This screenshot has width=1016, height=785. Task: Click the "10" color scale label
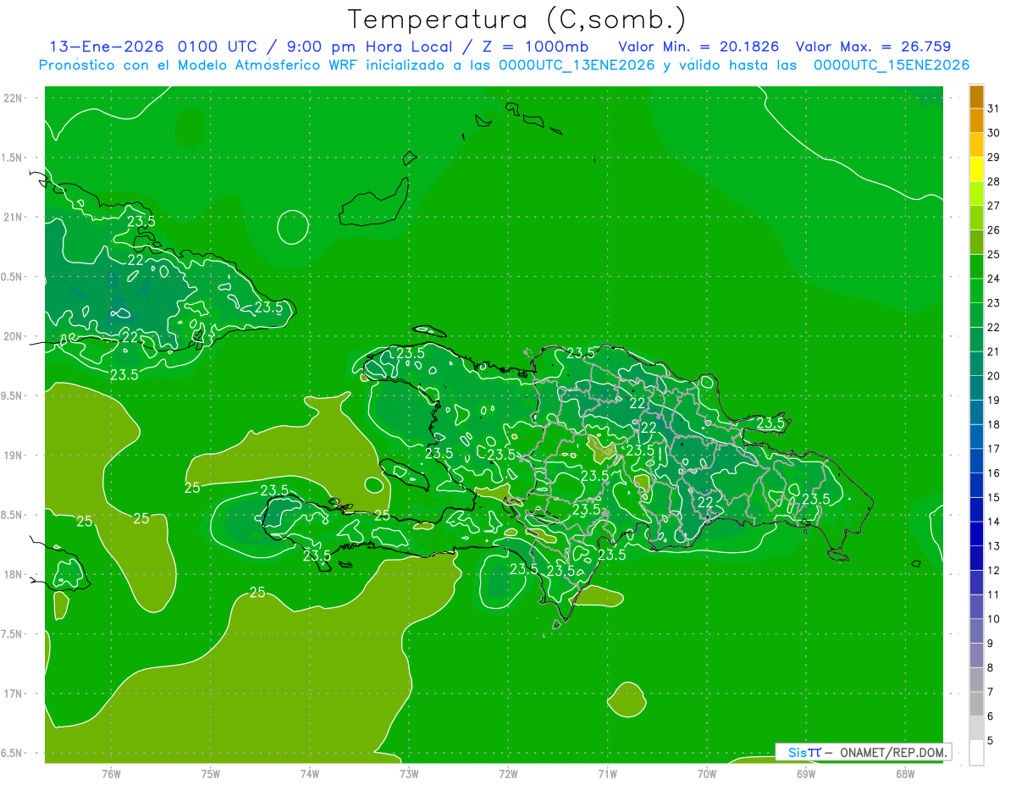(994, 619)
